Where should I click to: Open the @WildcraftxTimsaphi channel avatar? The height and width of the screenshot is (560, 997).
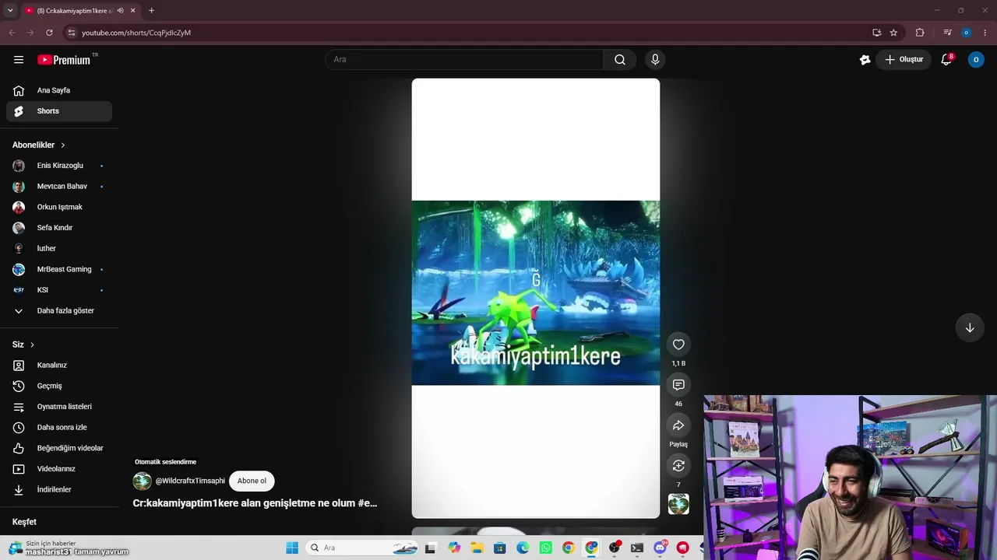pyautogui.click(x=142, y=481)
